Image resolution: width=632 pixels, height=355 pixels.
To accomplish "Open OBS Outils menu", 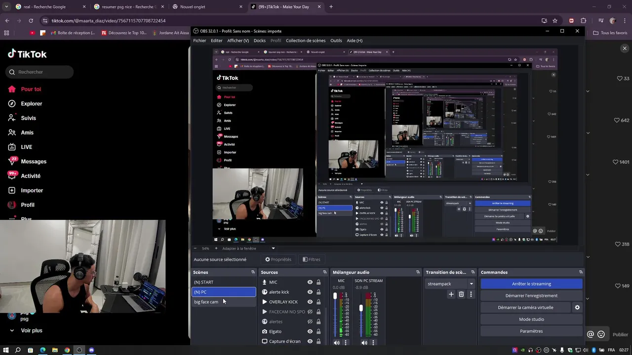I will click(336, 40).
